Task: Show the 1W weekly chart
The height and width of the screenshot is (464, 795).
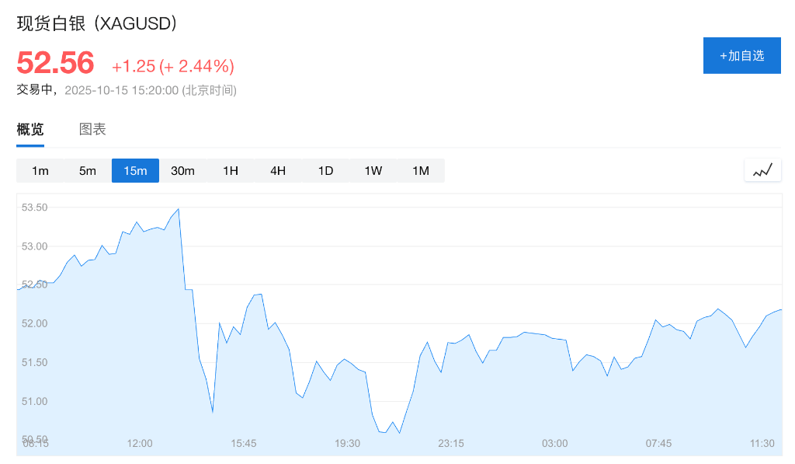Action: pyautogui.click(x=373, y=171)
